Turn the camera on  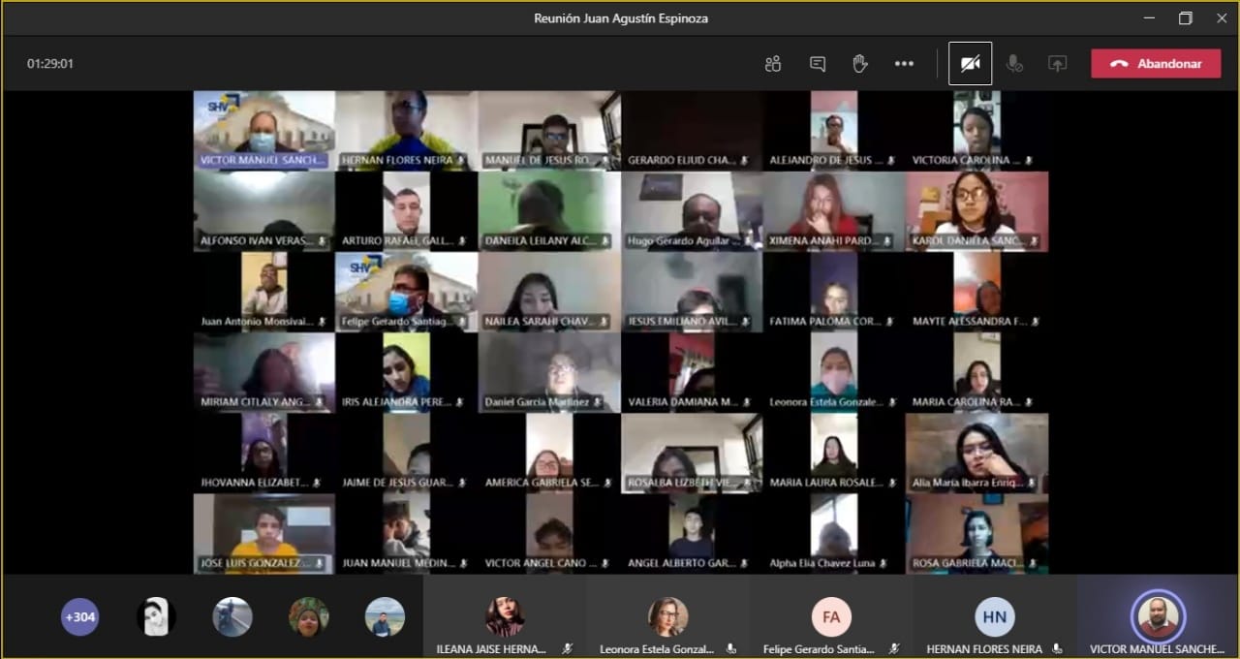pos(970,64)
